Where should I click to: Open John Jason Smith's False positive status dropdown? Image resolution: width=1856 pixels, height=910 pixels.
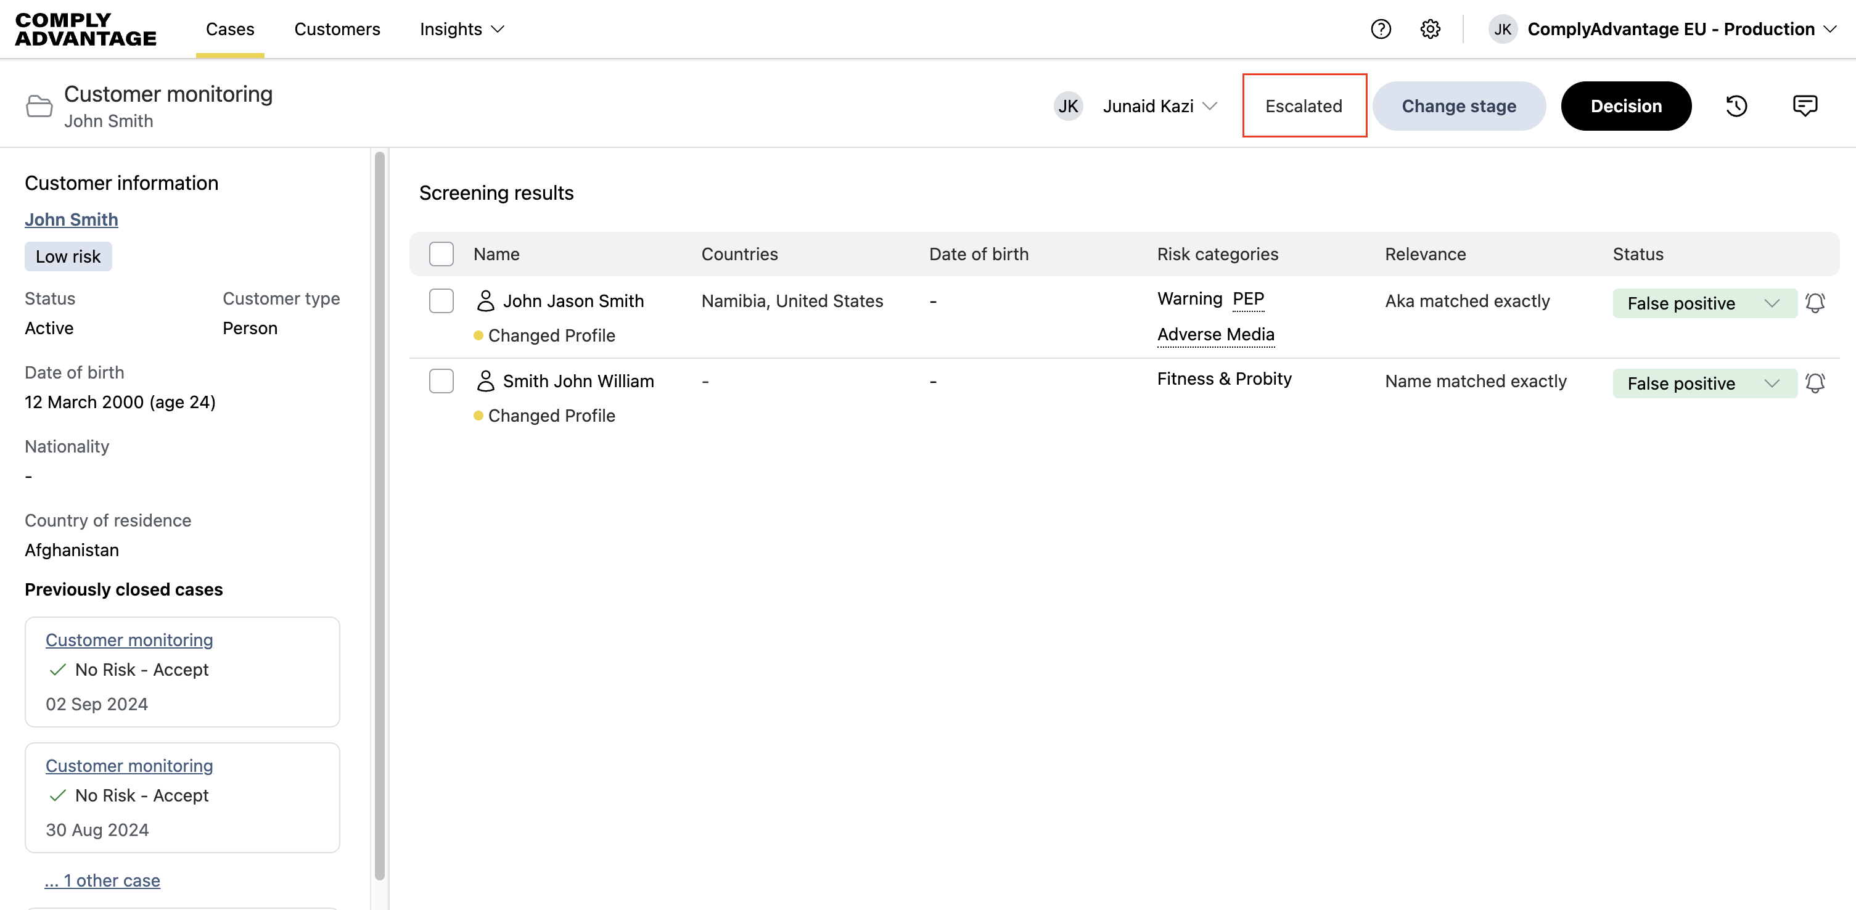(x=1704, y=303)
